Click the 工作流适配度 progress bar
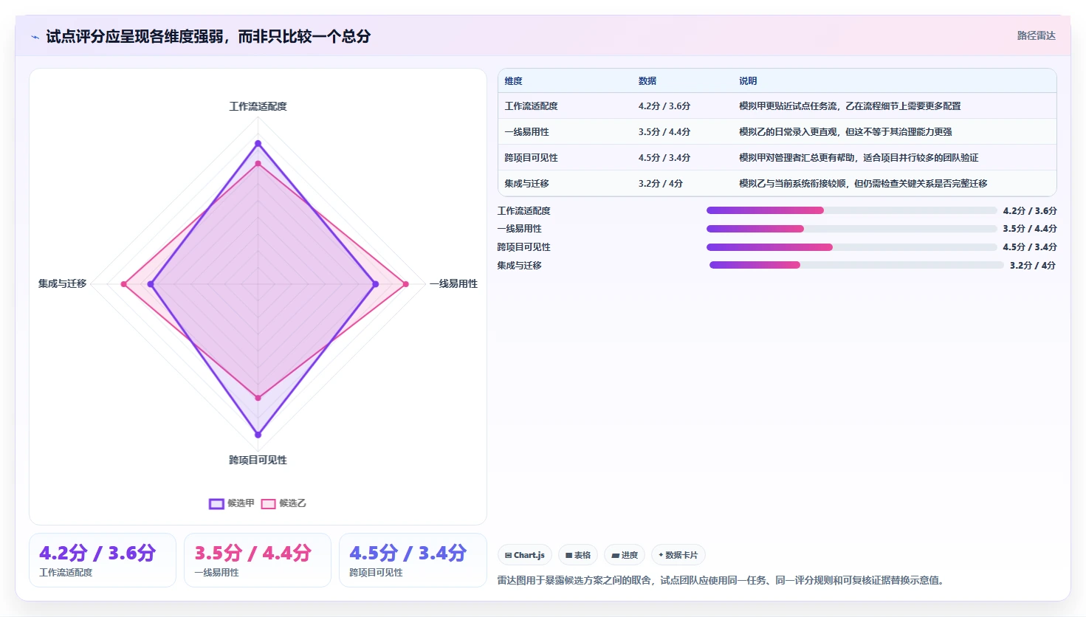This screenshot has height=617, width=1086. pyautogui.click(x=851, y=210)
